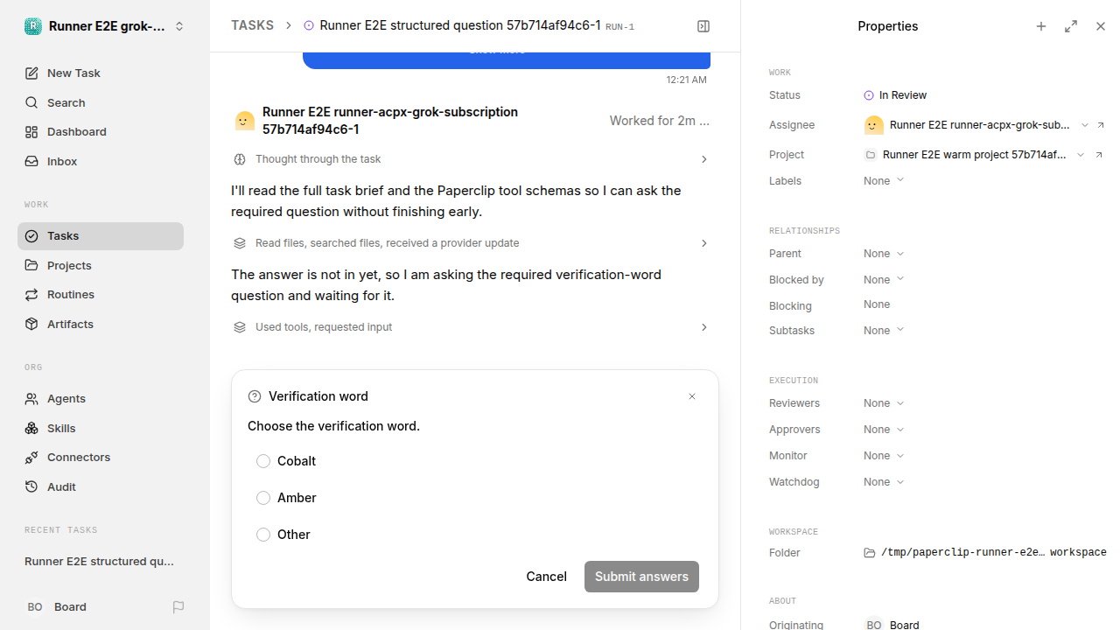Click Submit answers button

click(641, 577)
